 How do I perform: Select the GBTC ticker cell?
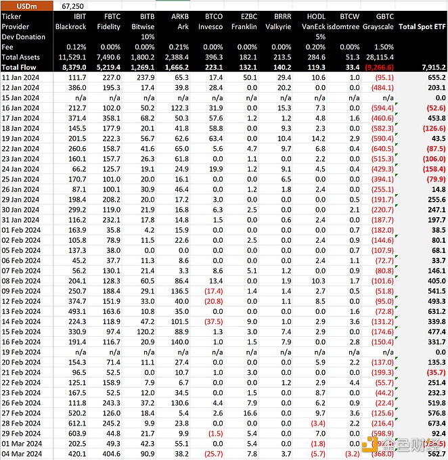tap(385, 16)
